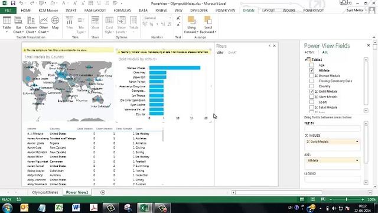Expand the Send Backward dropdown arrow
Viewport: 378px width, 213px height.
click(215, 32)
